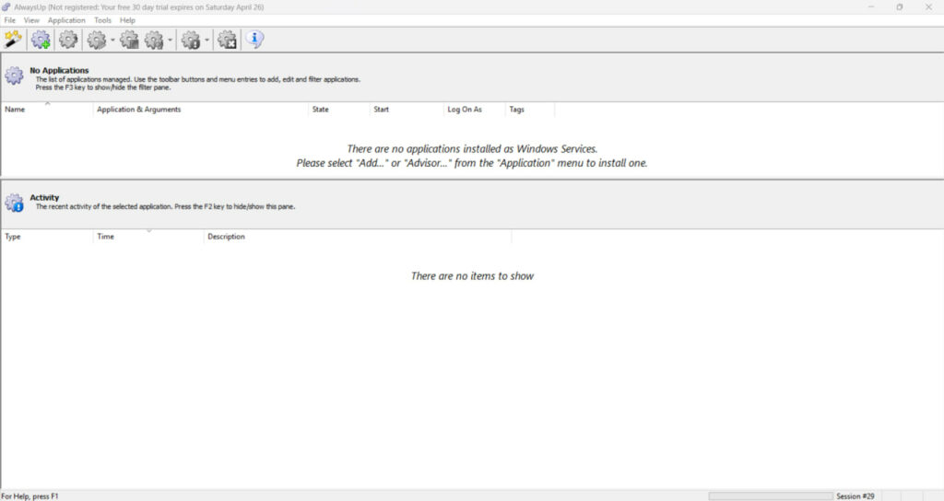Click the AlwaysUp icon in title bar
Viewport: 944px width, 501px height.
pos(6,7)
